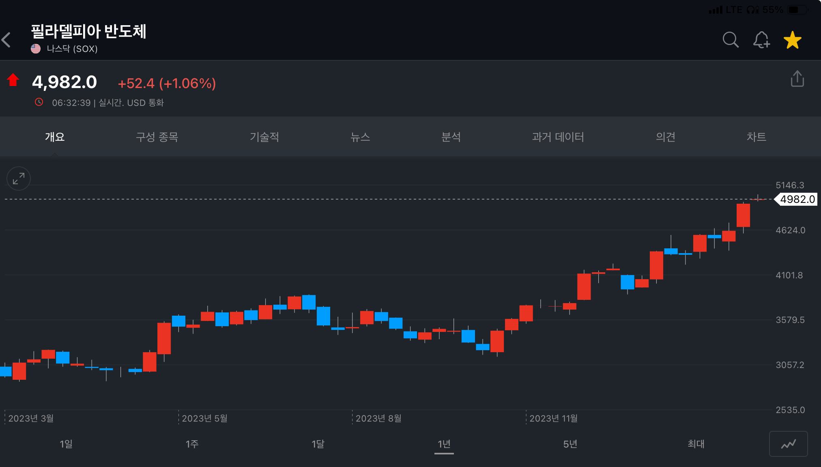The width and height of the screenshot is (821, 467).
Task: Open the 과거 데이터 tab
Action: click(x=558, y=137)
